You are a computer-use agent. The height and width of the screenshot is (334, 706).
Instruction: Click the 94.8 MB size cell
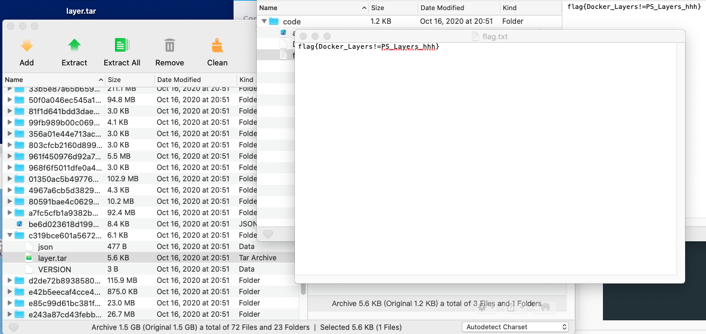click(x=121, y=100)
